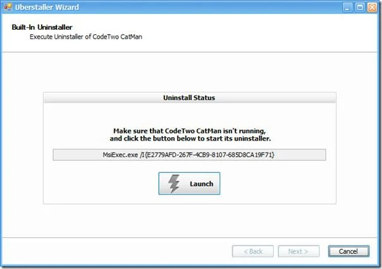
Task: Click the "Make sure that CodeTwo CatMan isn't running" line
Action: tap(190, 131)
